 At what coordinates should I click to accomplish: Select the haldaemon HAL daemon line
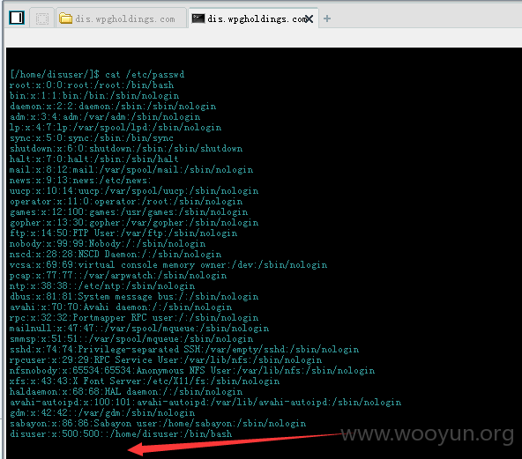[x=126, y=392]
